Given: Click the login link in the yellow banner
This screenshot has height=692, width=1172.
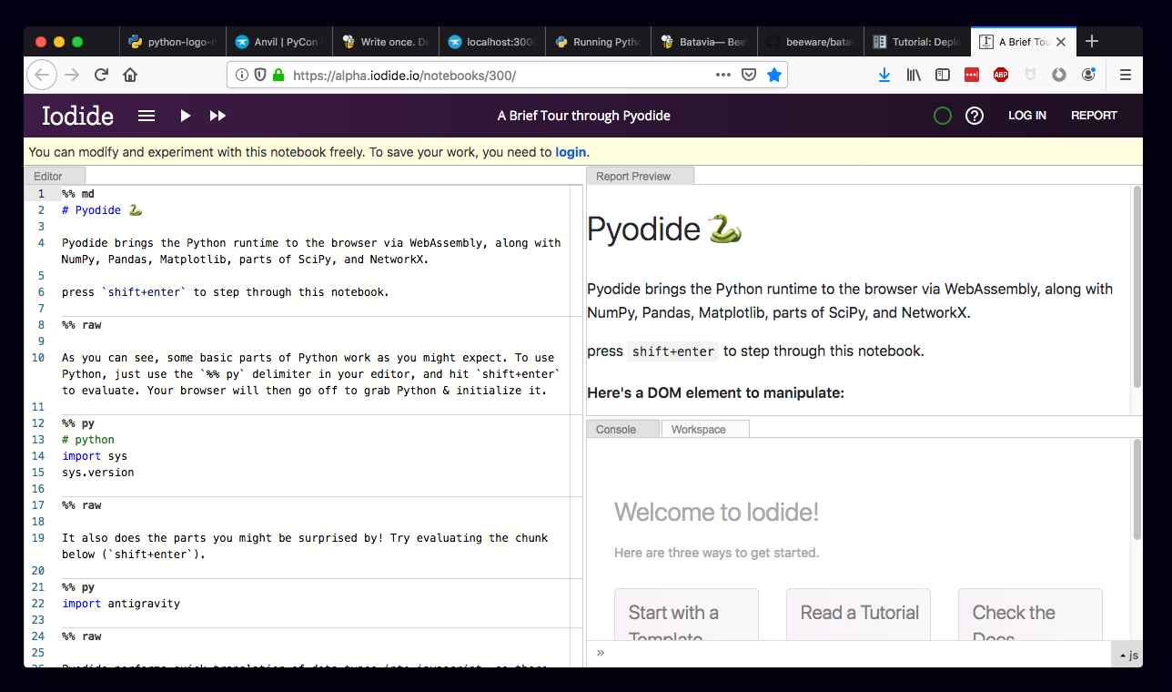Looking at the screenshot, I should point(571,151).
